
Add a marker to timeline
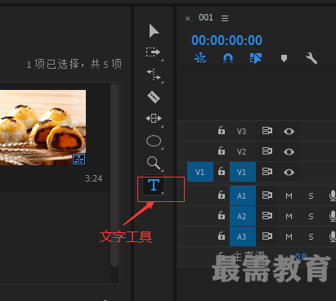(x=284, y=58)
